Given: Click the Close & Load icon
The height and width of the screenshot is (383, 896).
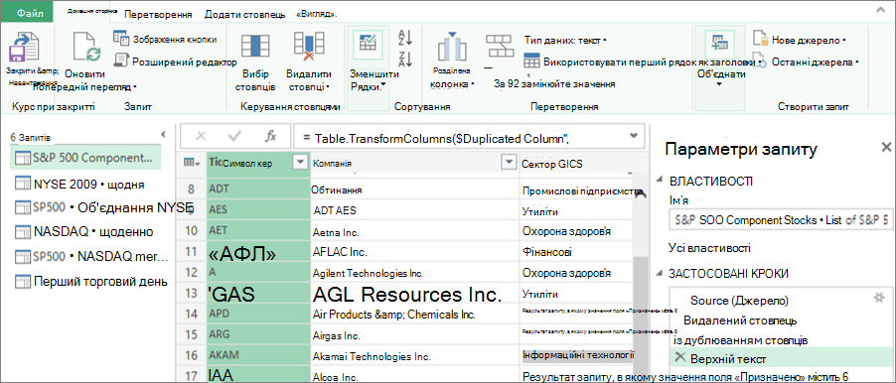Looking at the screenshot, I should (x=24, y=48).
